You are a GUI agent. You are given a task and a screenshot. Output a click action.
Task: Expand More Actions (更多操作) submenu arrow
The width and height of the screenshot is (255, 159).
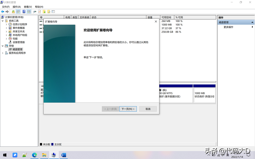pos(252,27)
